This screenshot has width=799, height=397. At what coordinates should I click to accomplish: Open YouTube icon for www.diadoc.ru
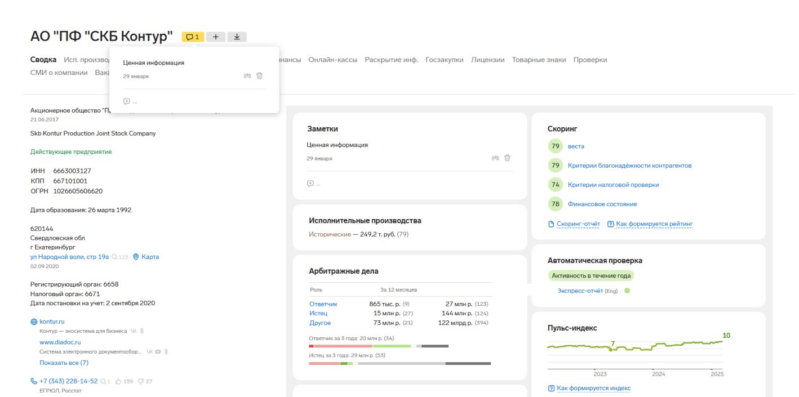pos(158,351)
